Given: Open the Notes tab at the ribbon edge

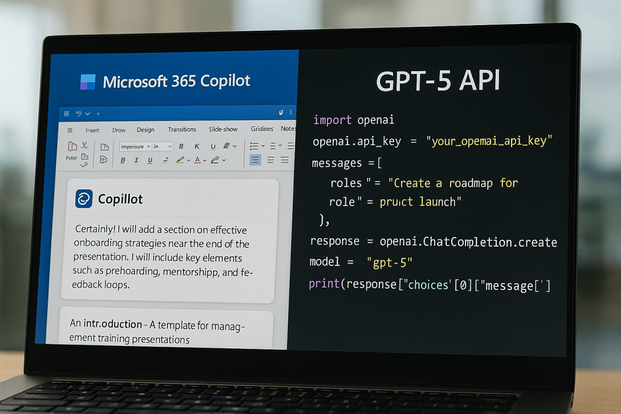Looking at the screenshot, I should click(288, 129).
